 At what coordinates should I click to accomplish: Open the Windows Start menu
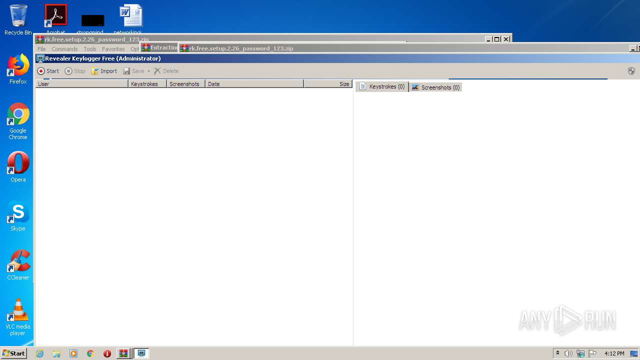tap(13, 353)
